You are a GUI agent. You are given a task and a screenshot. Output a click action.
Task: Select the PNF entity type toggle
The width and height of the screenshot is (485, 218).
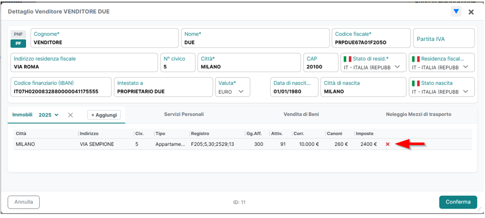[x=18, y=34]
